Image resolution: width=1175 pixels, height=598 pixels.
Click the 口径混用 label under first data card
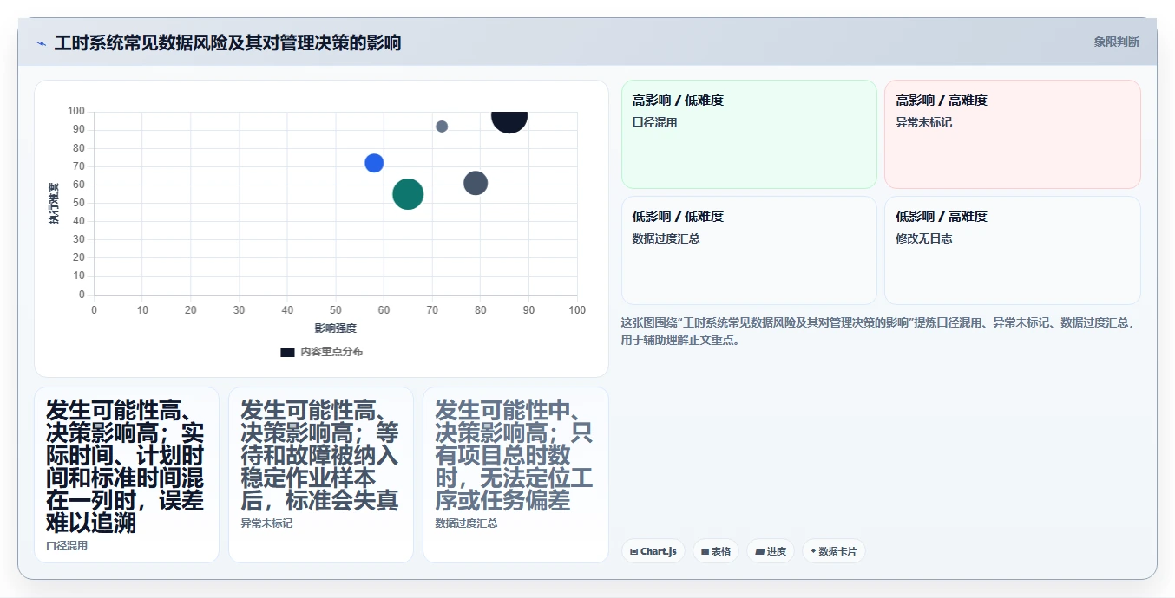(x=67, y=546)
